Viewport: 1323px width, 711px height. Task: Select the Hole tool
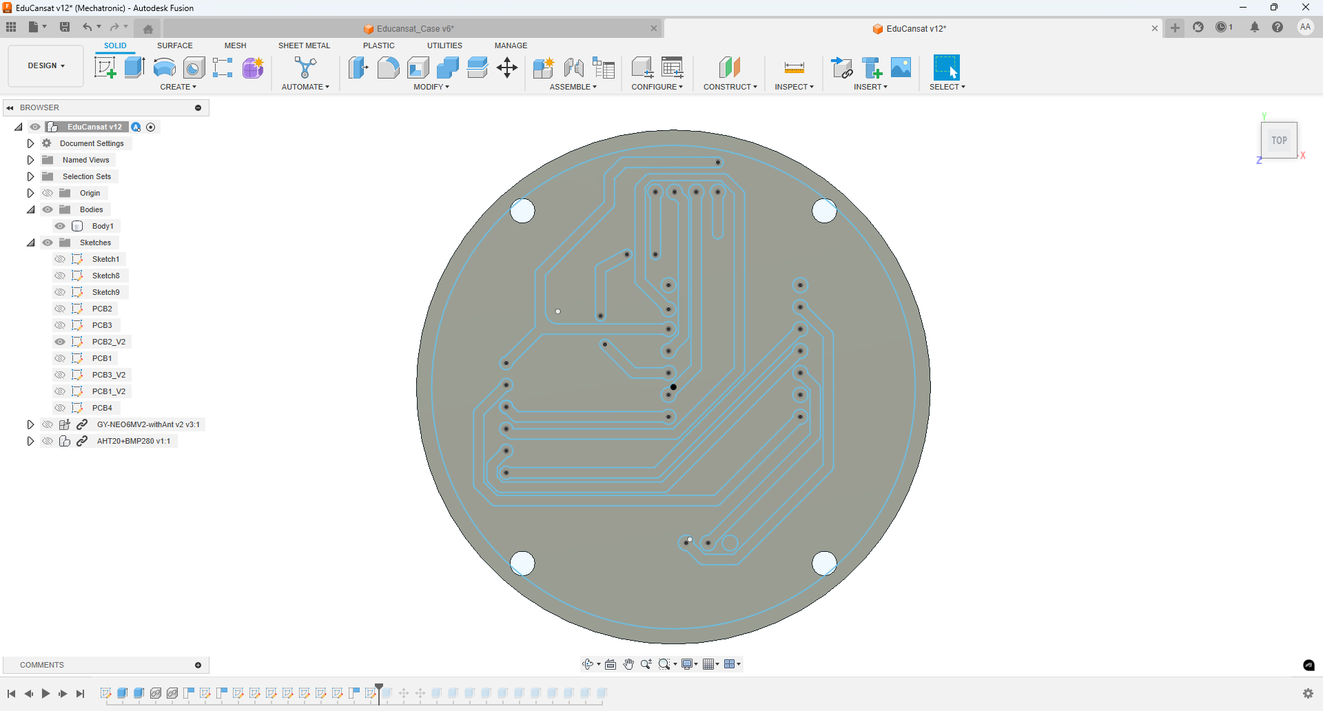[194, 68]
